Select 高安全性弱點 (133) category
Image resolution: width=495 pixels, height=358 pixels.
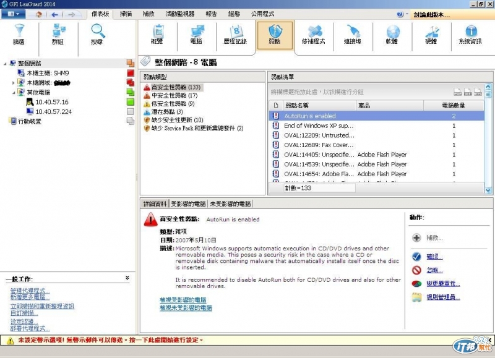coord(173,87)
